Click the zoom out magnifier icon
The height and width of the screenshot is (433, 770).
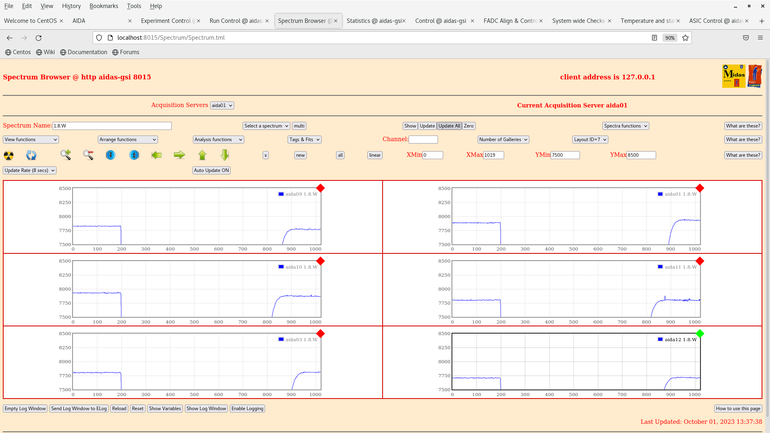(x=88, y=155)
